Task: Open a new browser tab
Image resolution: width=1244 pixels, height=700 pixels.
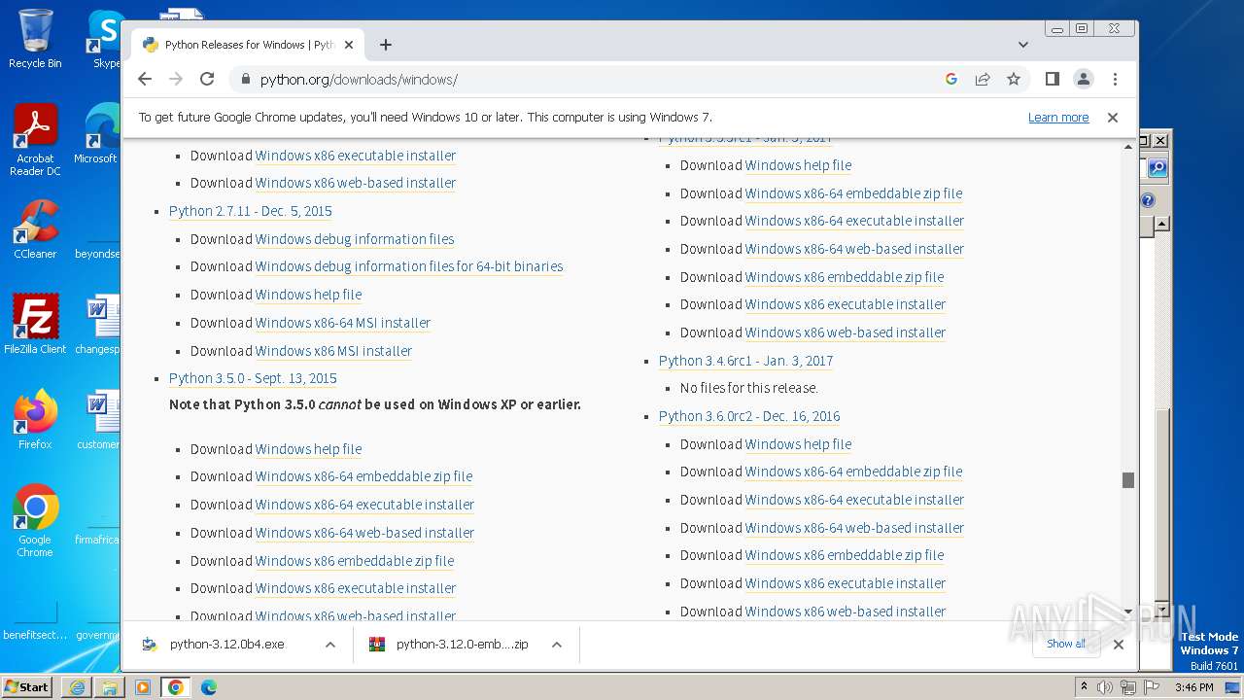Action: point(386,45)
